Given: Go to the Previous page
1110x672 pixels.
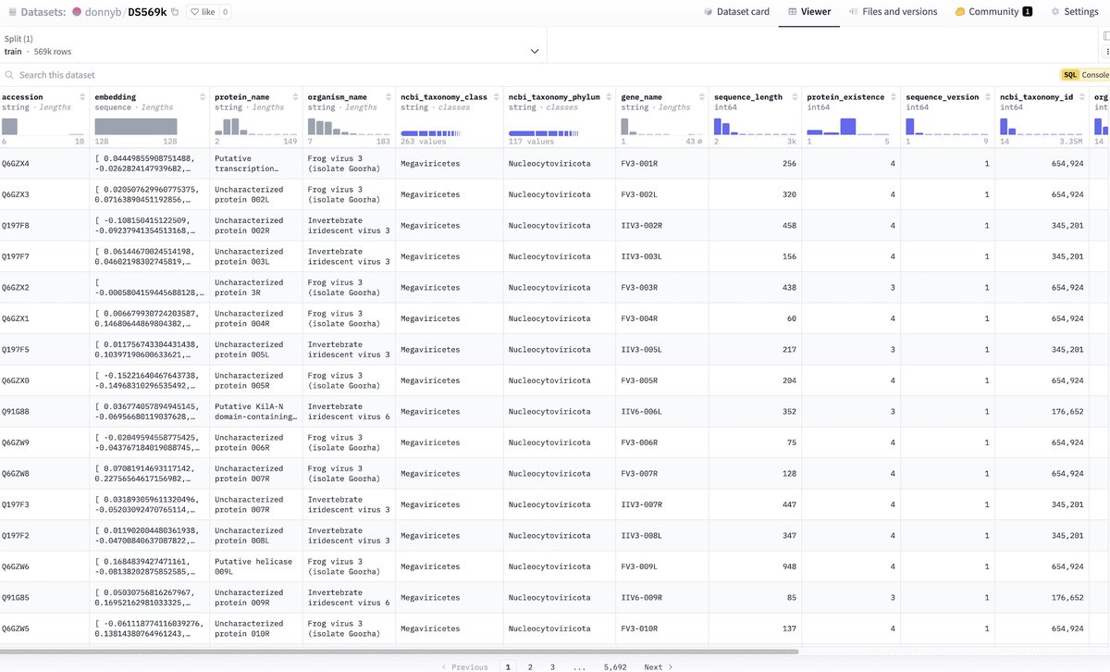Looking at the screenshot, I should pos(465,666).
